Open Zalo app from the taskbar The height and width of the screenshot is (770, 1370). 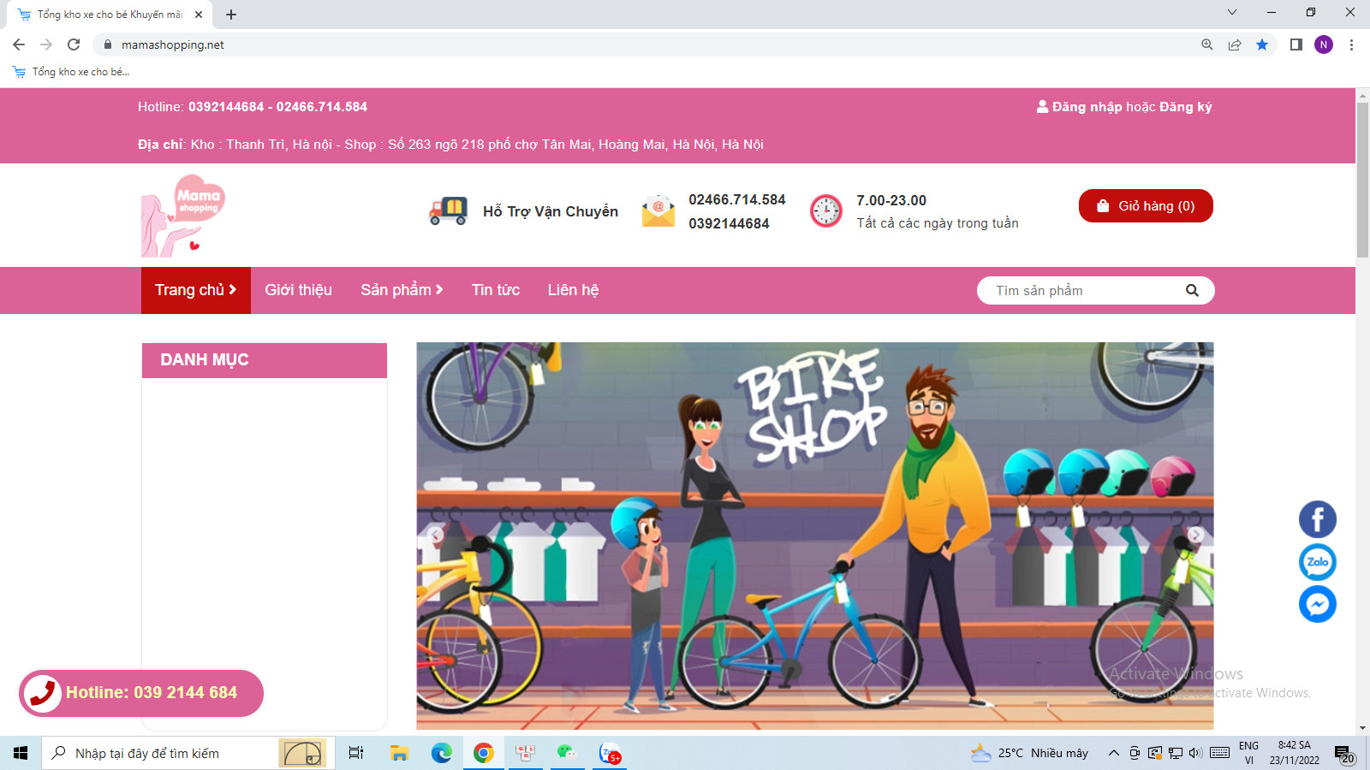pyautogui.click(x=610, y=753)
